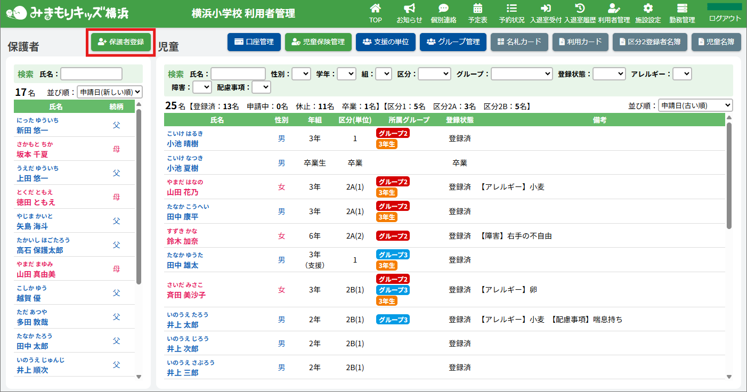The image size is (747, 392).
Task: Click the グループ管理 button
Action: click(x=453, y=42)
